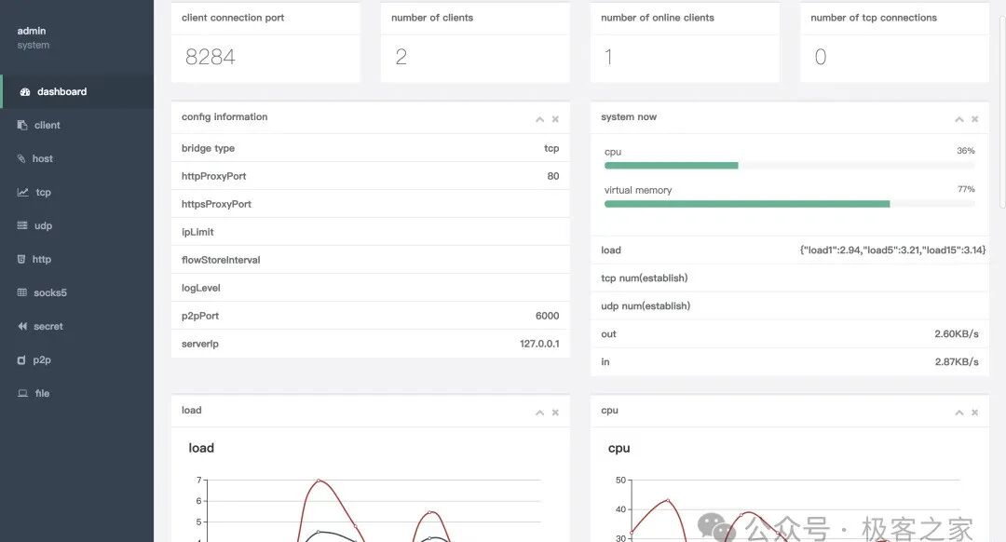
Task: Open the udp tunnel list
Action: tap(77, 225)
